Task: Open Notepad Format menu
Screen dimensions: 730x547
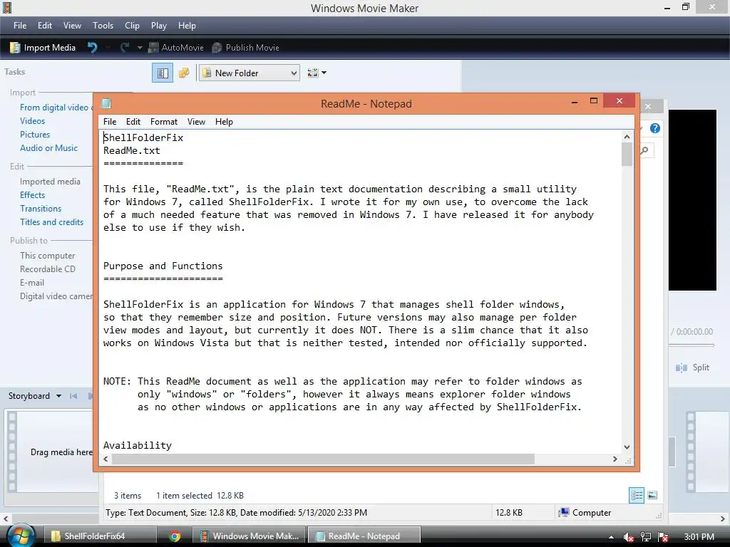Action: point(164,122)
